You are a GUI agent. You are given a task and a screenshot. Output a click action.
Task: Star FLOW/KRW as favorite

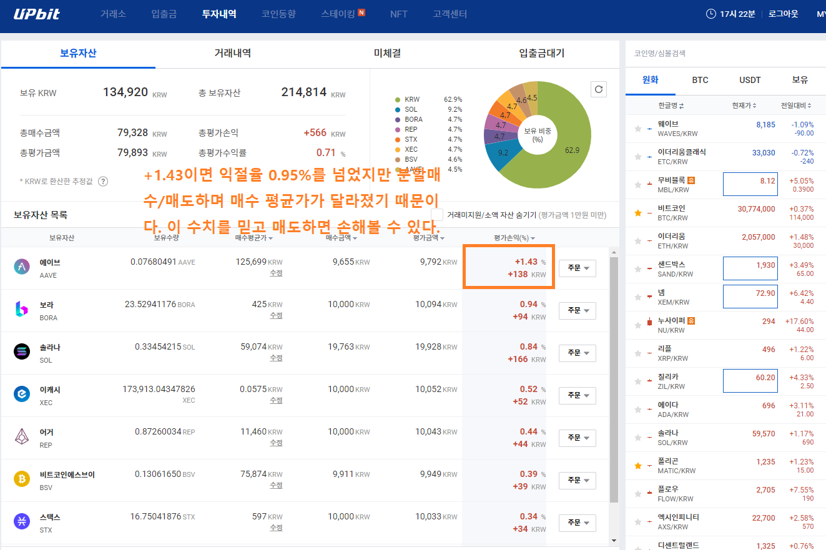click(x=637, y=494)
